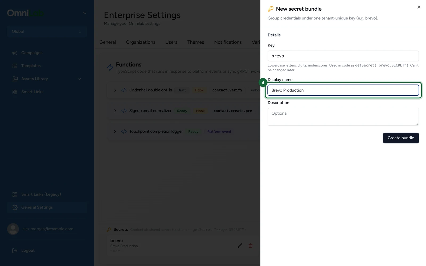Click the Draft status badge
The image size is (426, 266).
[182, 90]
